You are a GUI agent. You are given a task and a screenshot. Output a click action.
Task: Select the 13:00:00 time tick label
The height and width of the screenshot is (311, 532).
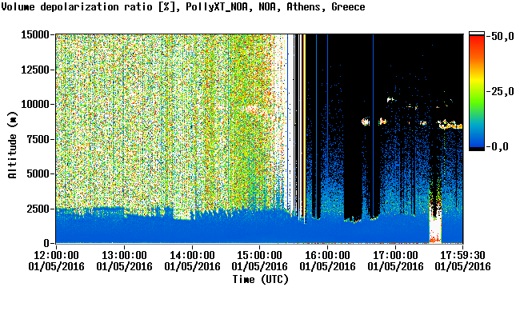click(124, 255)
